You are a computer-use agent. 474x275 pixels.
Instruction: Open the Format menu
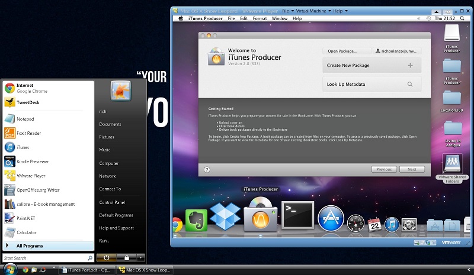260,18
